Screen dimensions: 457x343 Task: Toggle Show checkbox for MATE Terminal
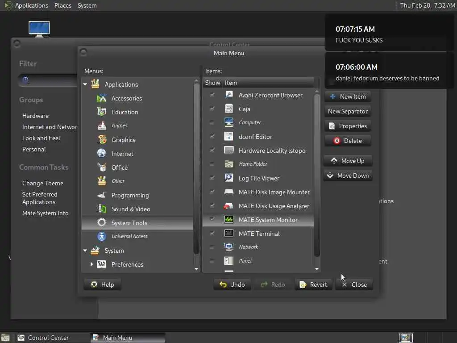[x=212, y=233]
